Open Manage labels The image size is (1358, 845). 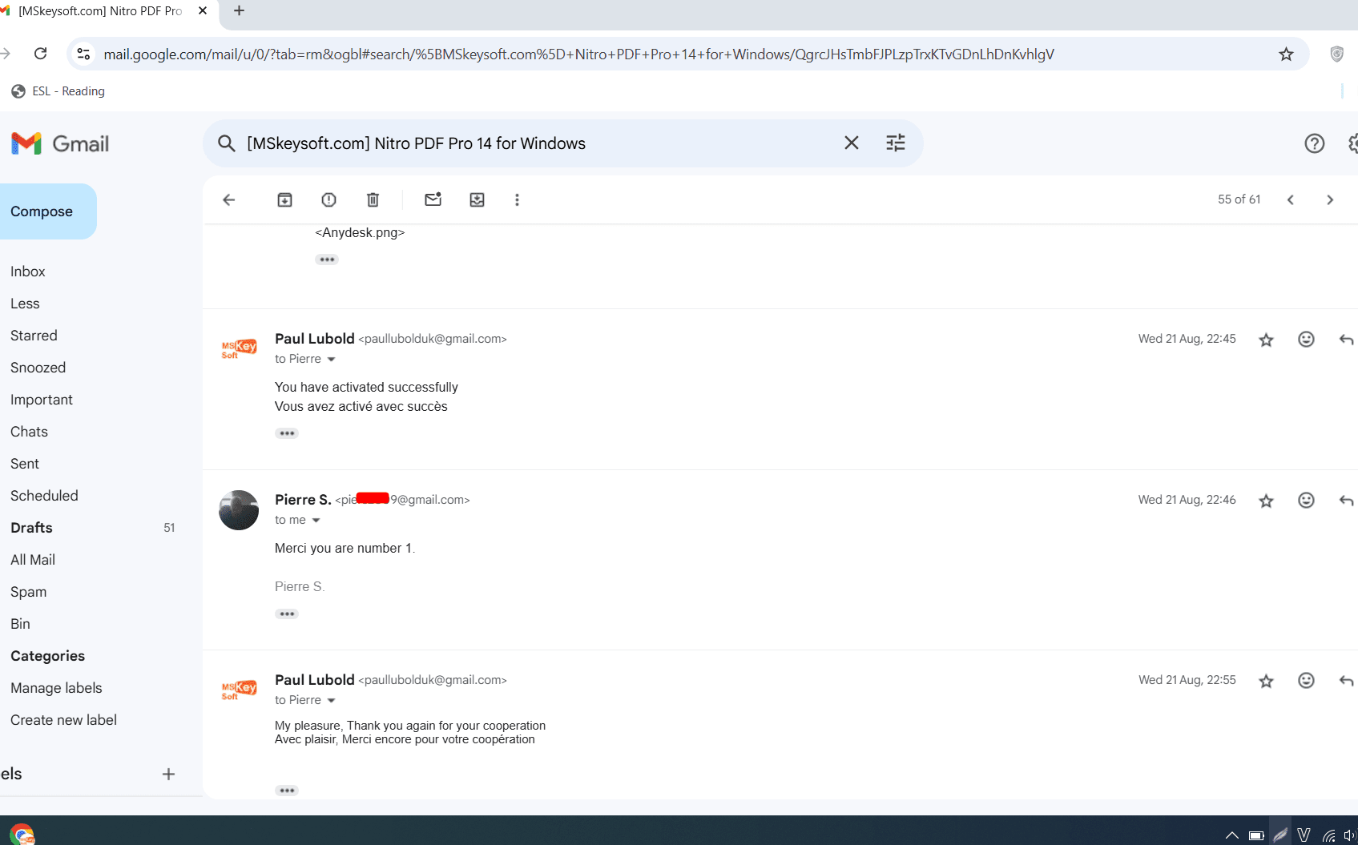pyautogui.click(x=56, y=688)
